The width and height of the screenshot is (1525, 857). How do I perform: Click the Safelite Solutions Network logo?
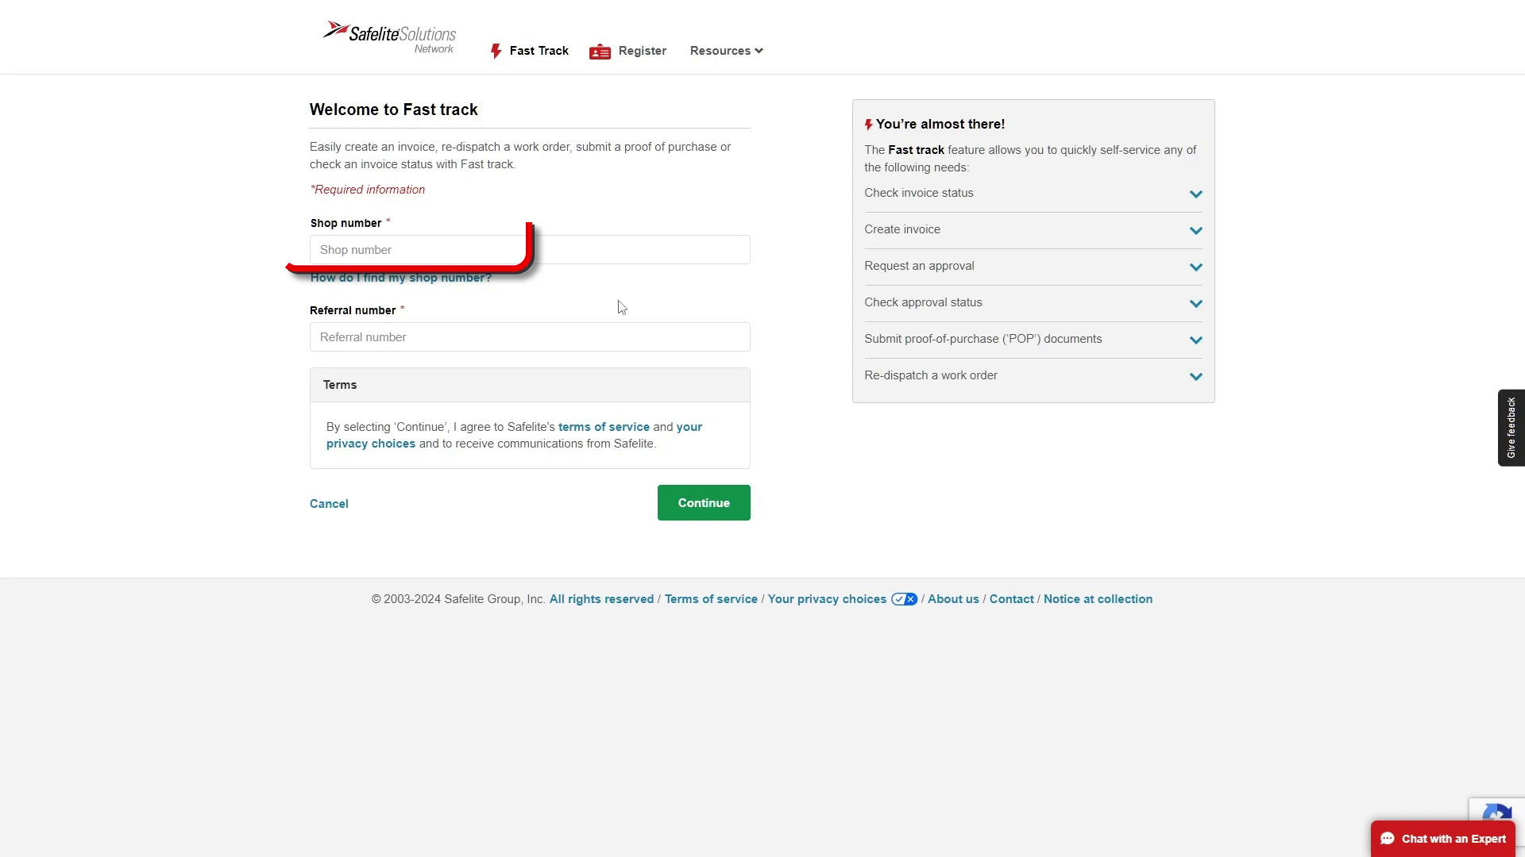coord(389,37)
